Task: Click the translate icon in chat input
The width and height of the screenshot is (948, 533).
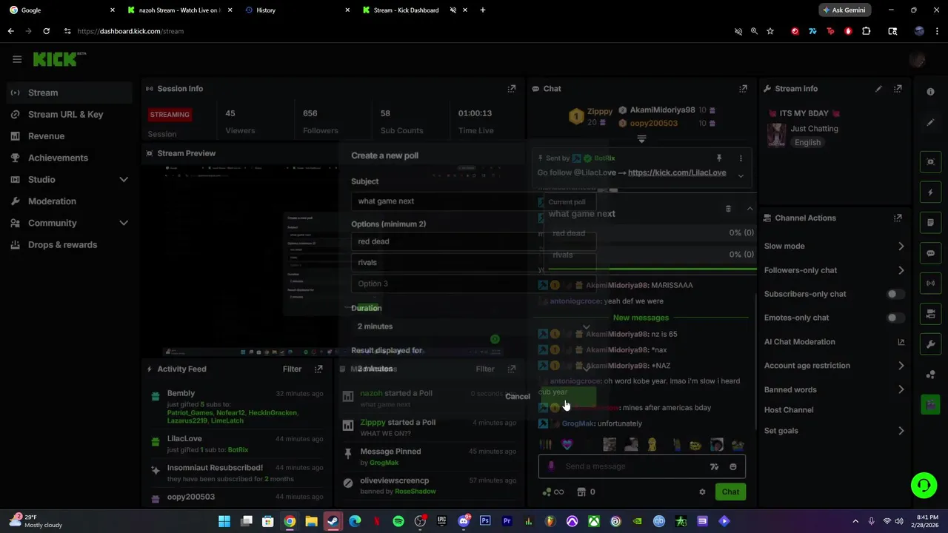Action: click(714, 466)
